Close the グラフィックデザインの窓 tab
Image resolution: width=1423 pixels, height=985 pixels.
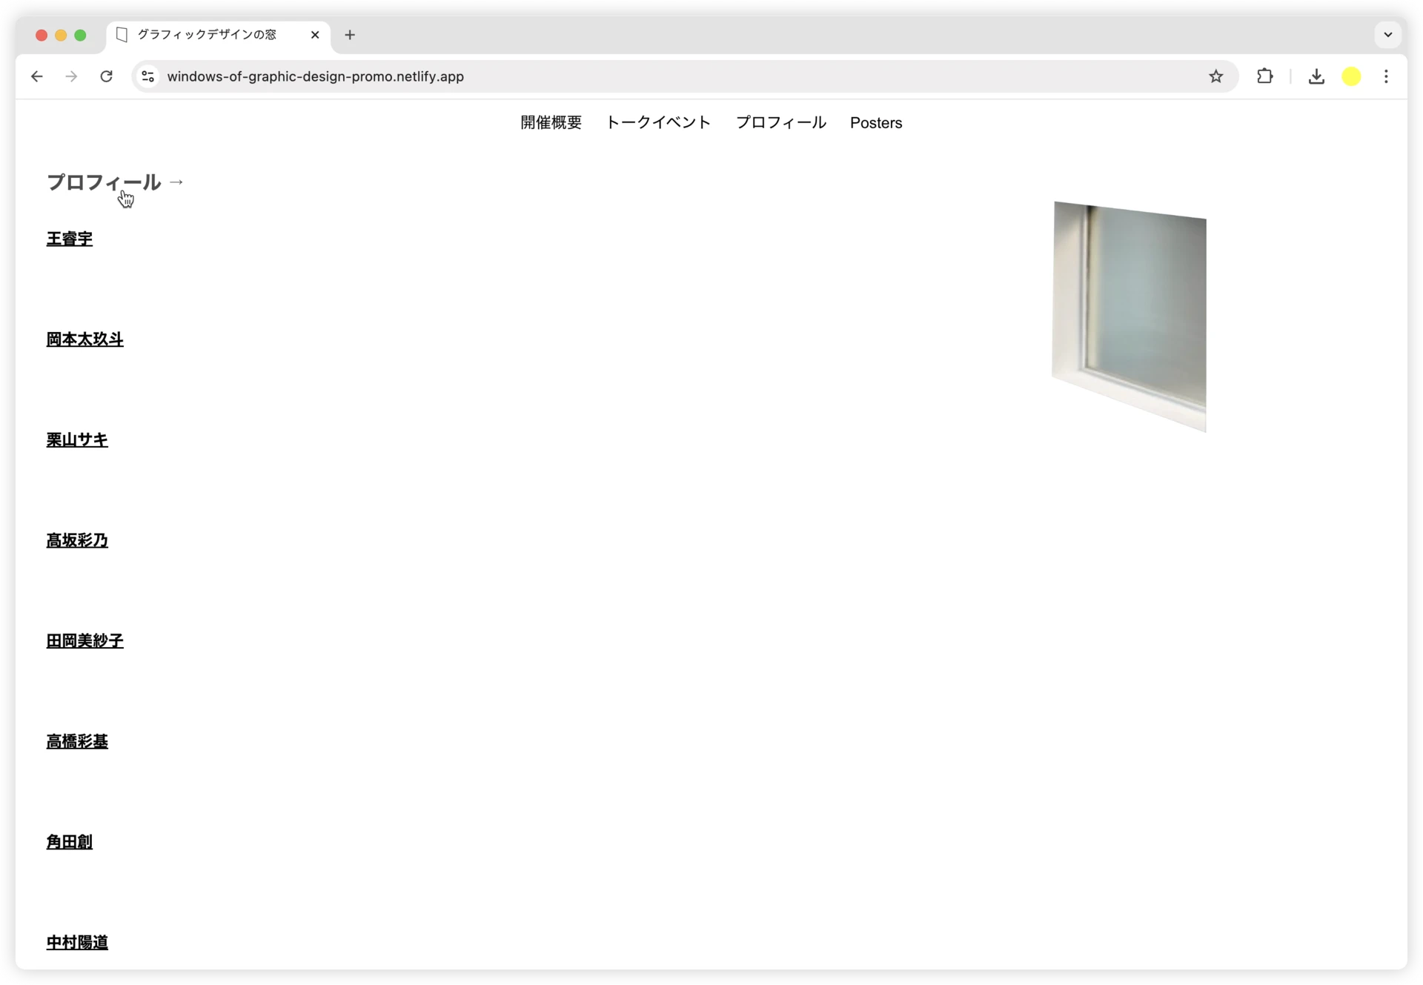click(315, 35)
